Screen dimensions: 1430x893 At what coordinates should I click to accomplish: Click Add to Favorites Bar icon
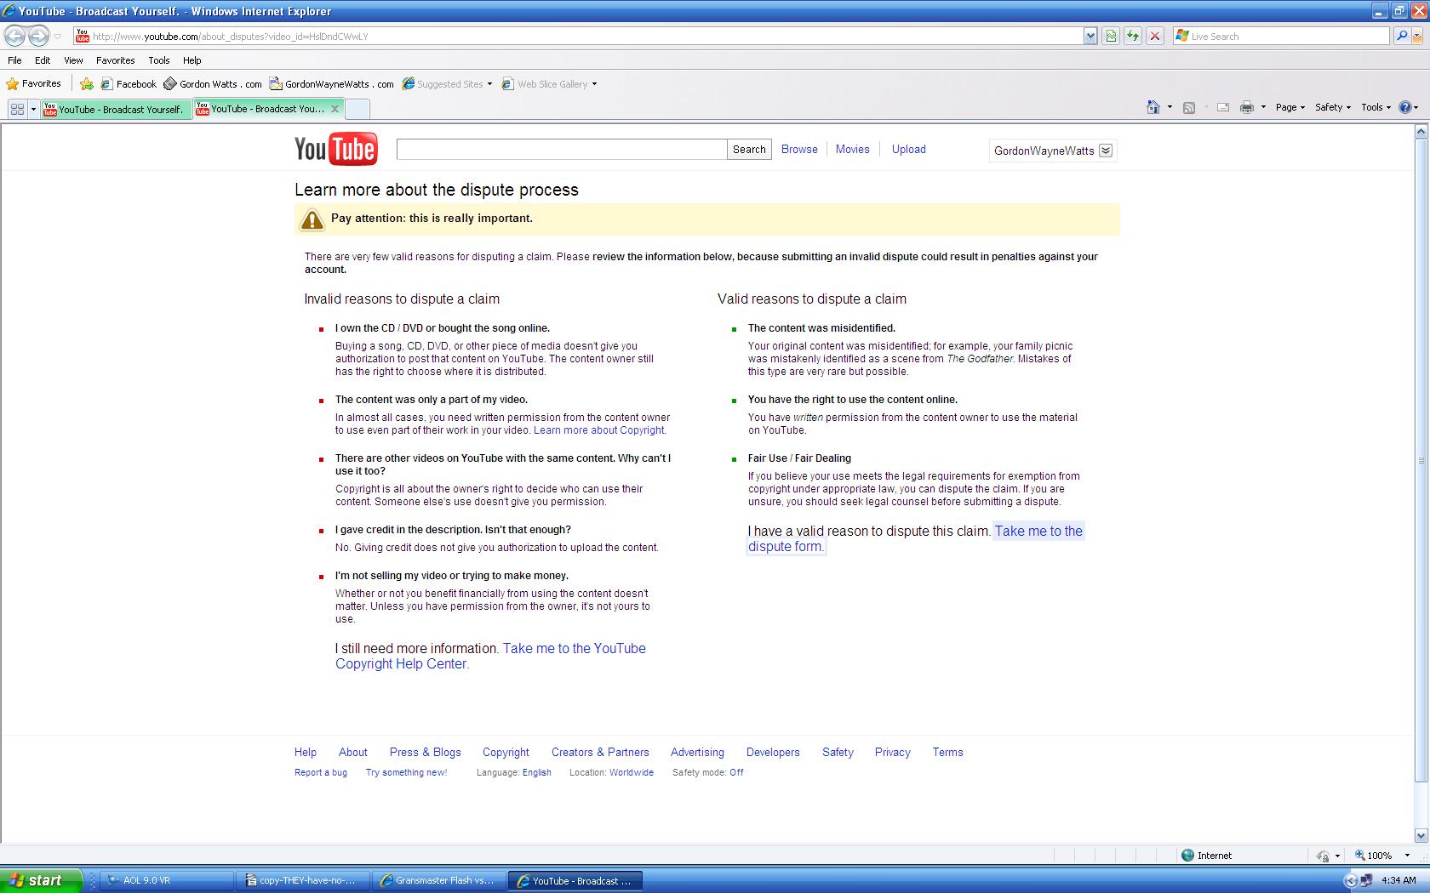click(86, 83)
